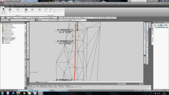Viewport: 169px width, 95px height.
Task: Select the 'БРЮХОВЕЦКАЯ.dwg' drawing in right panel
Action: tap(163, 27)
